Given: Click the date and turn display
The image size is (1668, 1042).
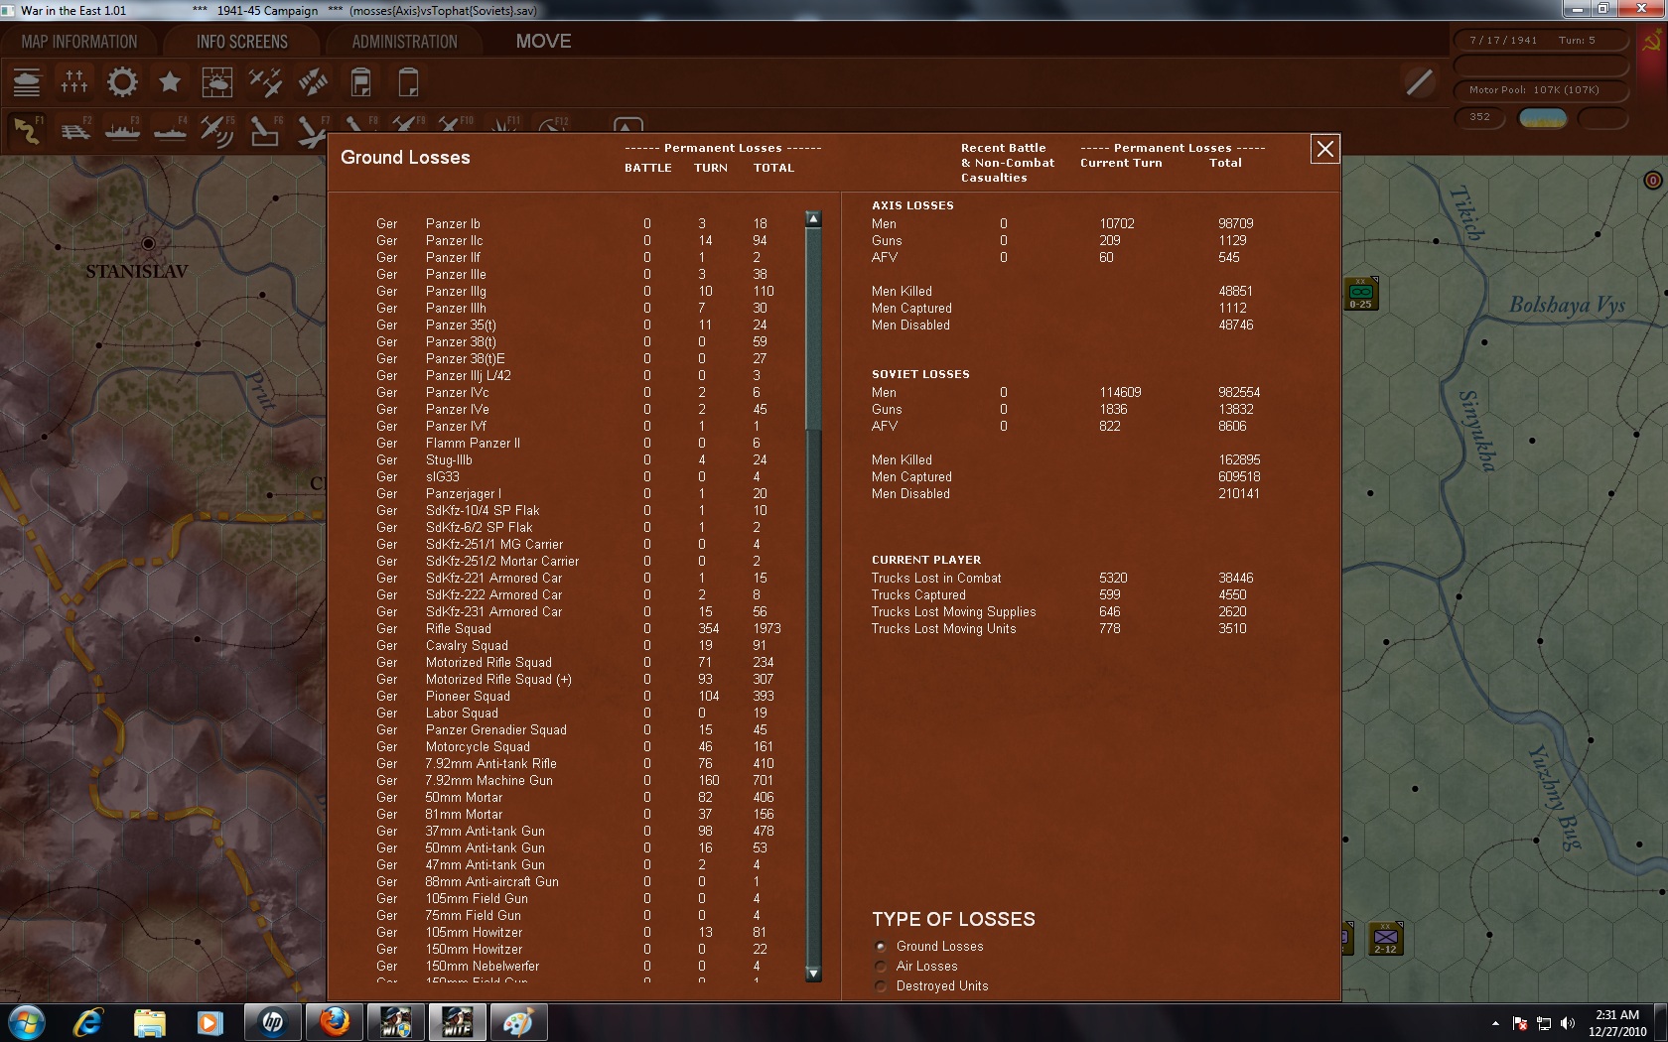Looking at the screenshot, I should tap(1541, 41).
